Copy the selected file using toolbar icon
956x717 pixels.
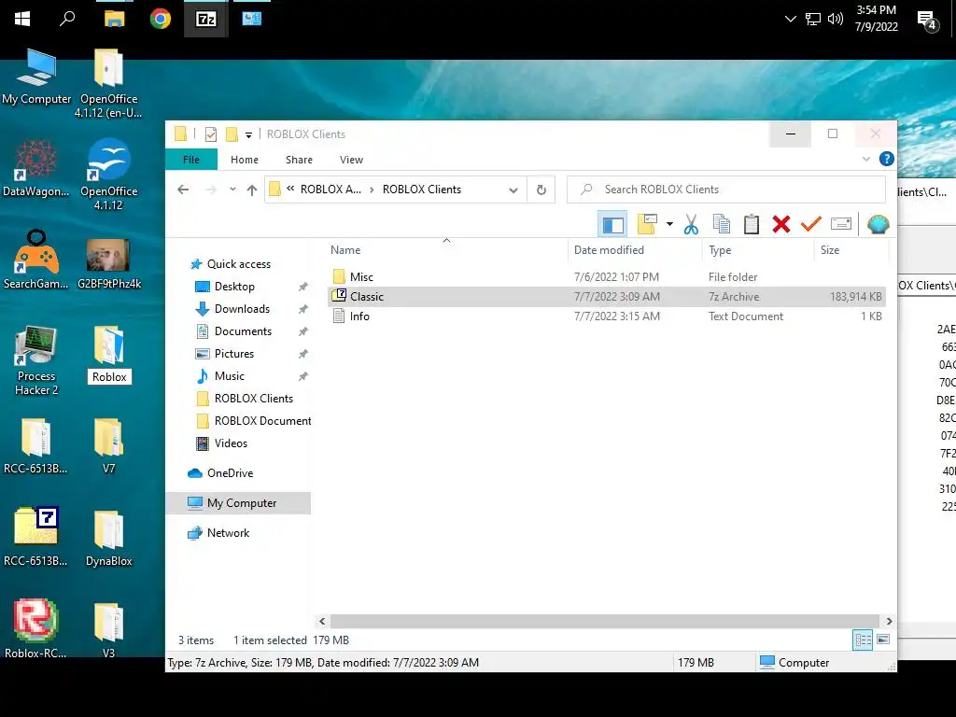click(722, 224)
